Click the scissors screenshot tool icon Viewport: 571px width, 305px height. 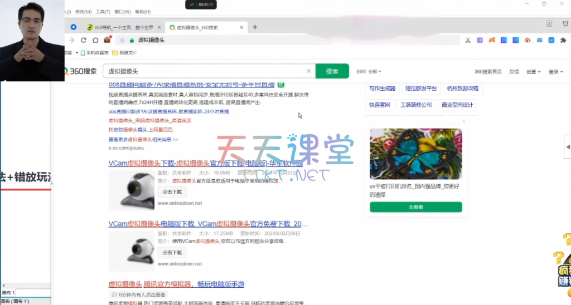(468, 40)
